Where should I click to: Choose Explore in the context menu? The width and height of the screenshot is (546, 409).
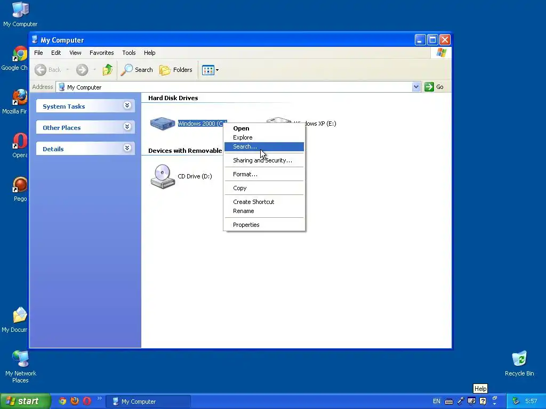click(x=264, y=137)
